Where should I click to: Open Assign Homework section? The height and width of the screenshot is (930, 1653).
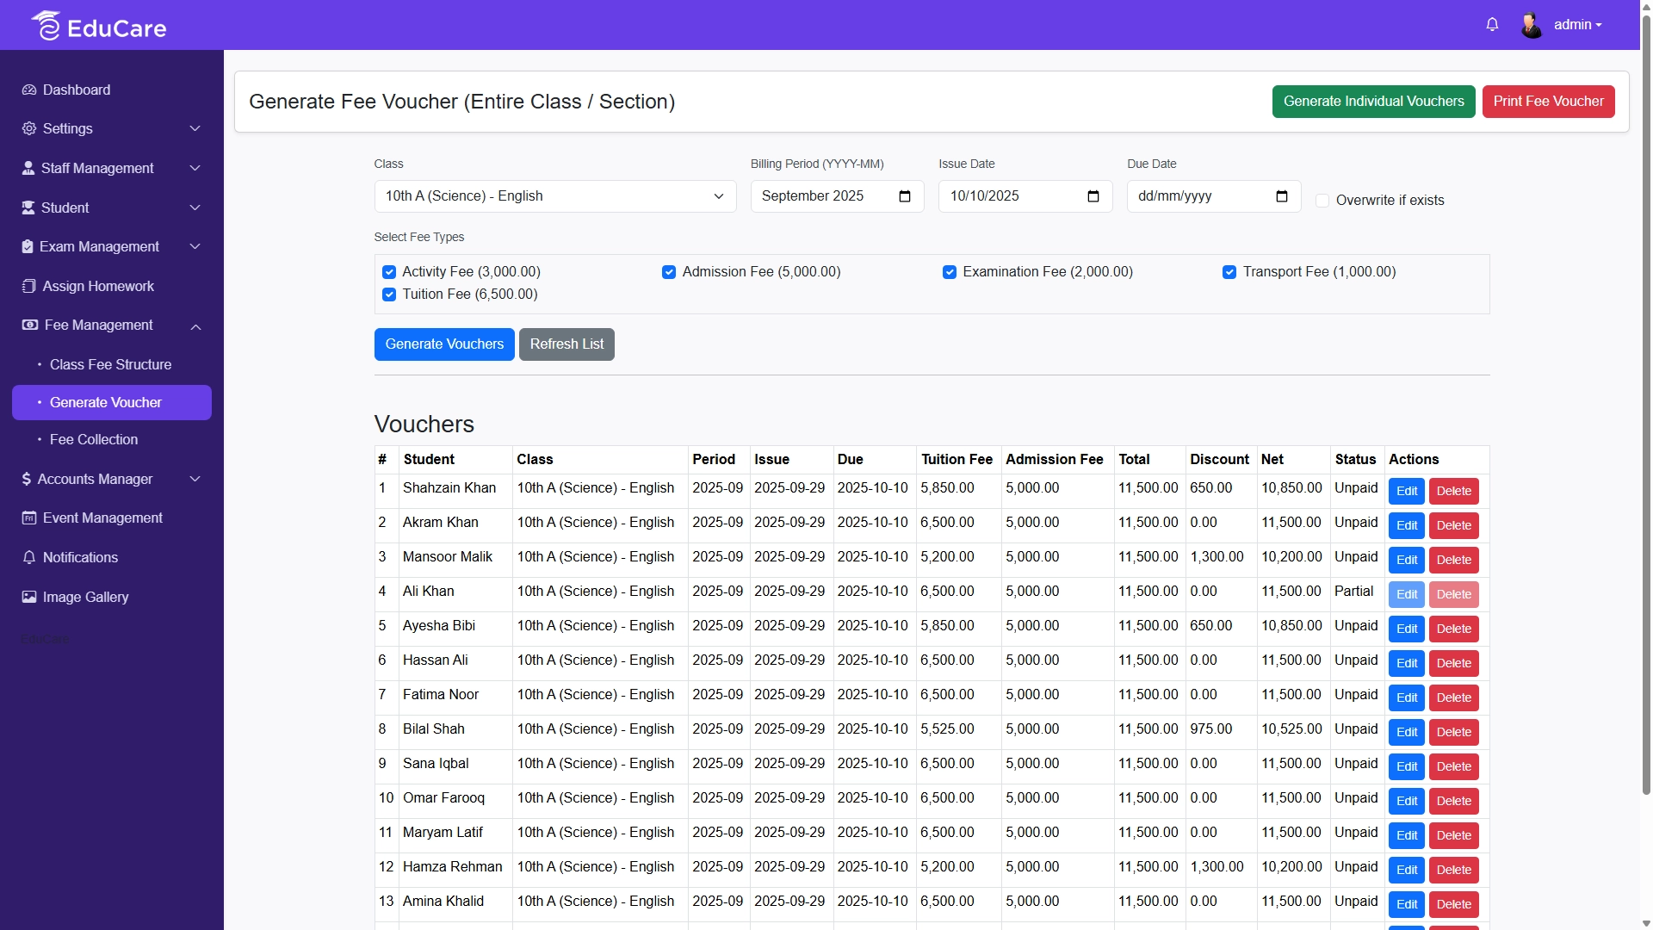tap(98, 286)
